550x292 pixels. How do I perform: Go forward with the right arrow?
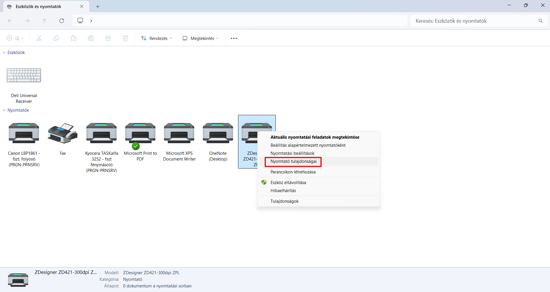[27, 21]
